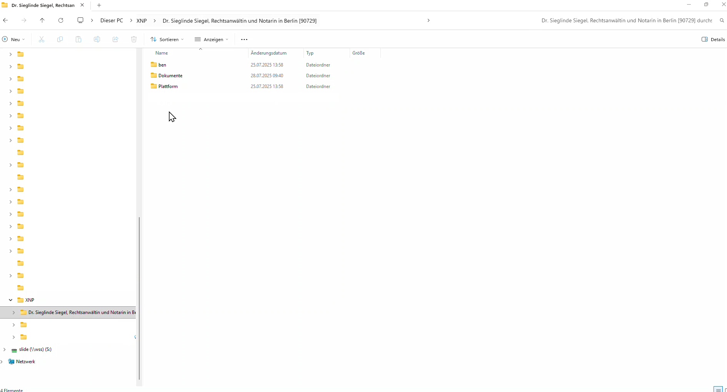Click the Cut scissors icon
This screenshot has width=727, height=392.
click(42, 40)
